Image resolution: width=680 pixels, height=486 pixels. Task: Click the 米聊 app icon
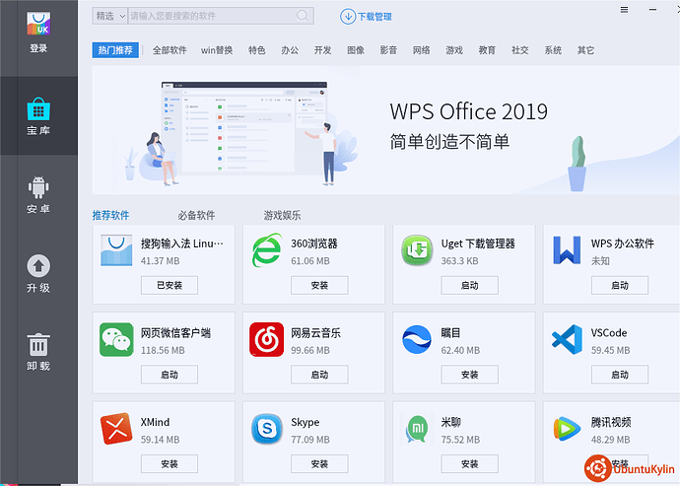tap(417, 429)
